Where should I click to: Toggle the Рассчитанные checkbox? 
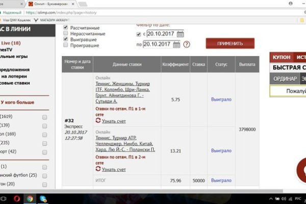pyautogui.click(x=65, y=27)
